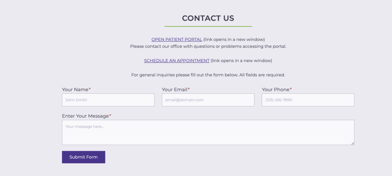Click the Your Phone field label
This screenshot has height=176, width=392.
point(275,90)
